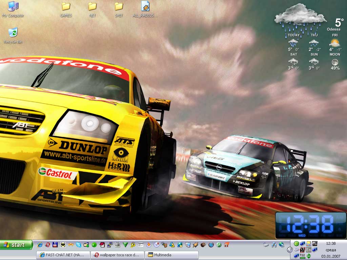Click the two-monitors Quick Launch icon
The image size is (347, 260).
pyautogui.click(x=164, y=245)
